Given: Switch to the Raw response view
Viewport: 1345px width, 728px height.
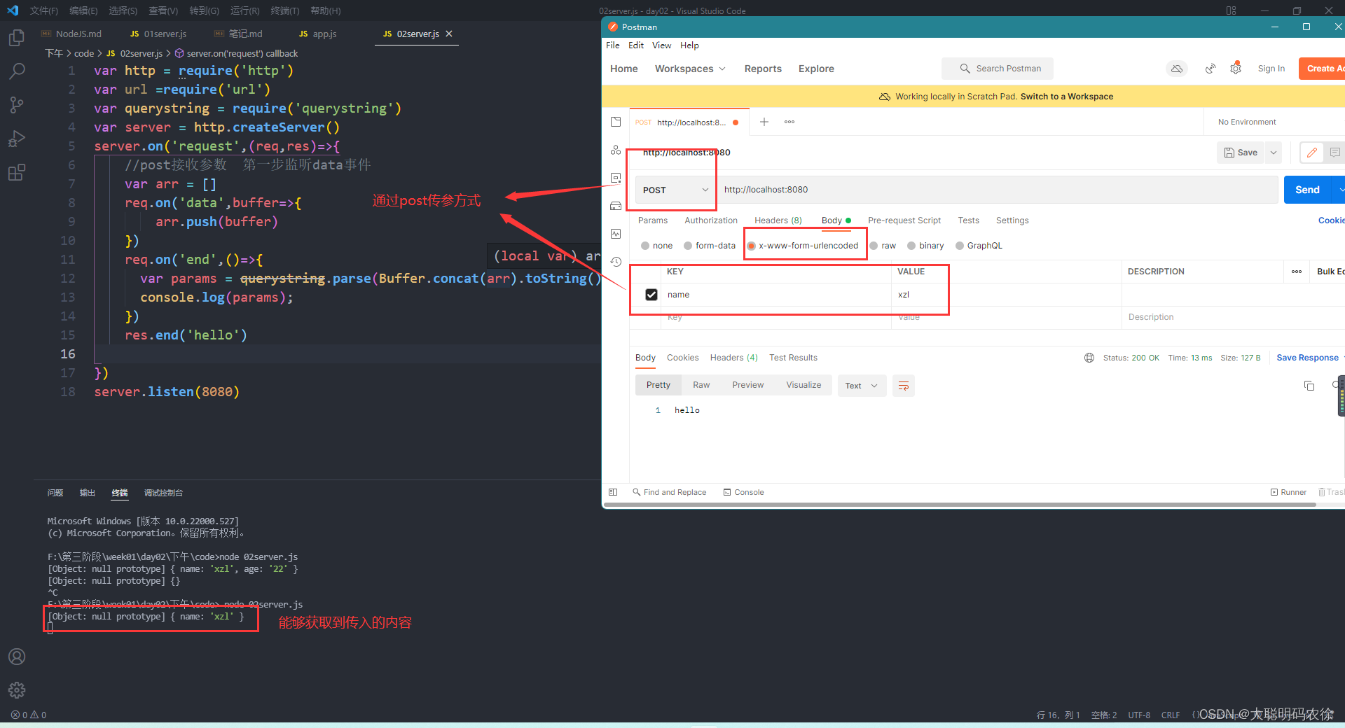Looking at the screenshot, I should 701,385.
